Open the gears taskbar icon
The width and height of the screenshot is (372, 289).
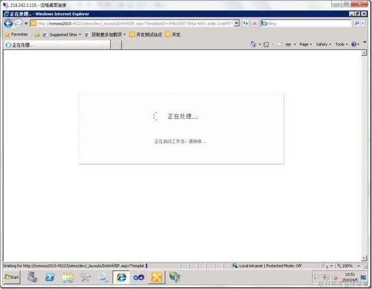click(x=103, y=277)
